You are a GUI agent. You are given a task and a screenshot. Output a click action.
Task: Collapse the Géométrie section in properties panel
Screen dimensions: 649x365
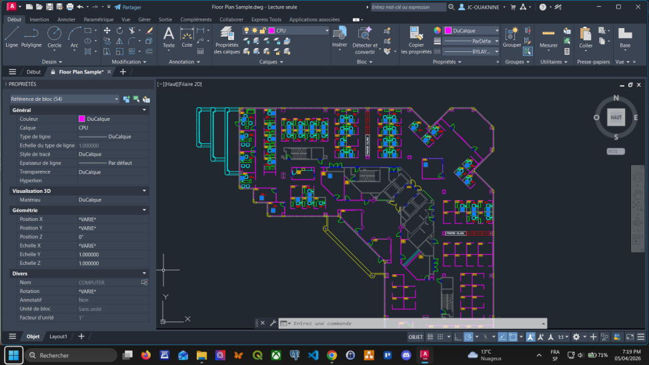144,210
